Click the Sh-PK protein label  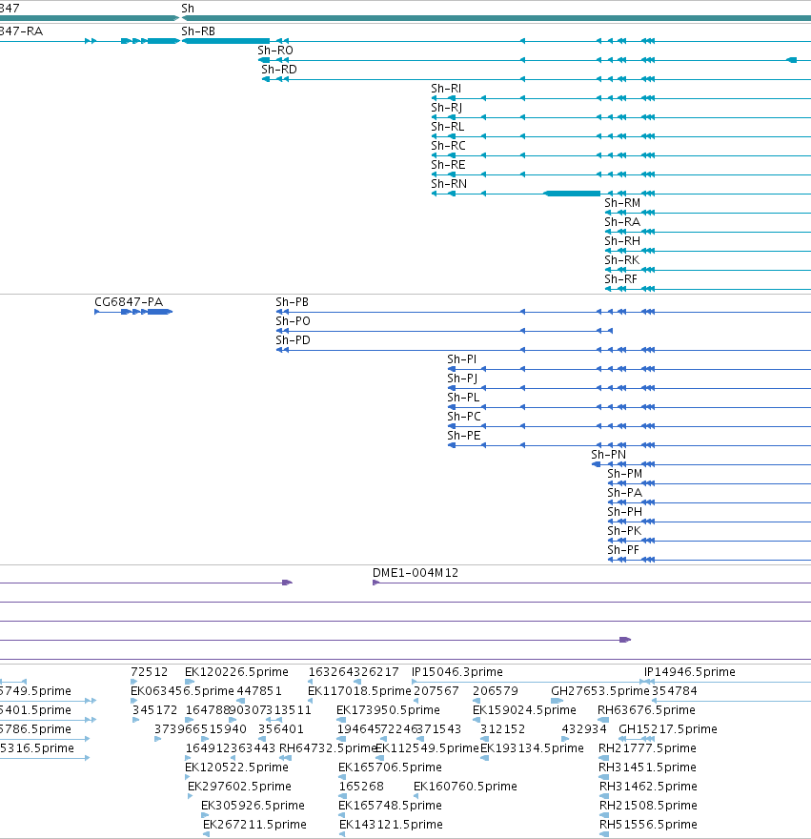[x=624, y=531]
